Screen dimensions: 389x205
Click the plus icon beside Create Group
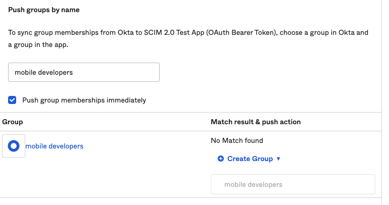[x=221, y=159]
